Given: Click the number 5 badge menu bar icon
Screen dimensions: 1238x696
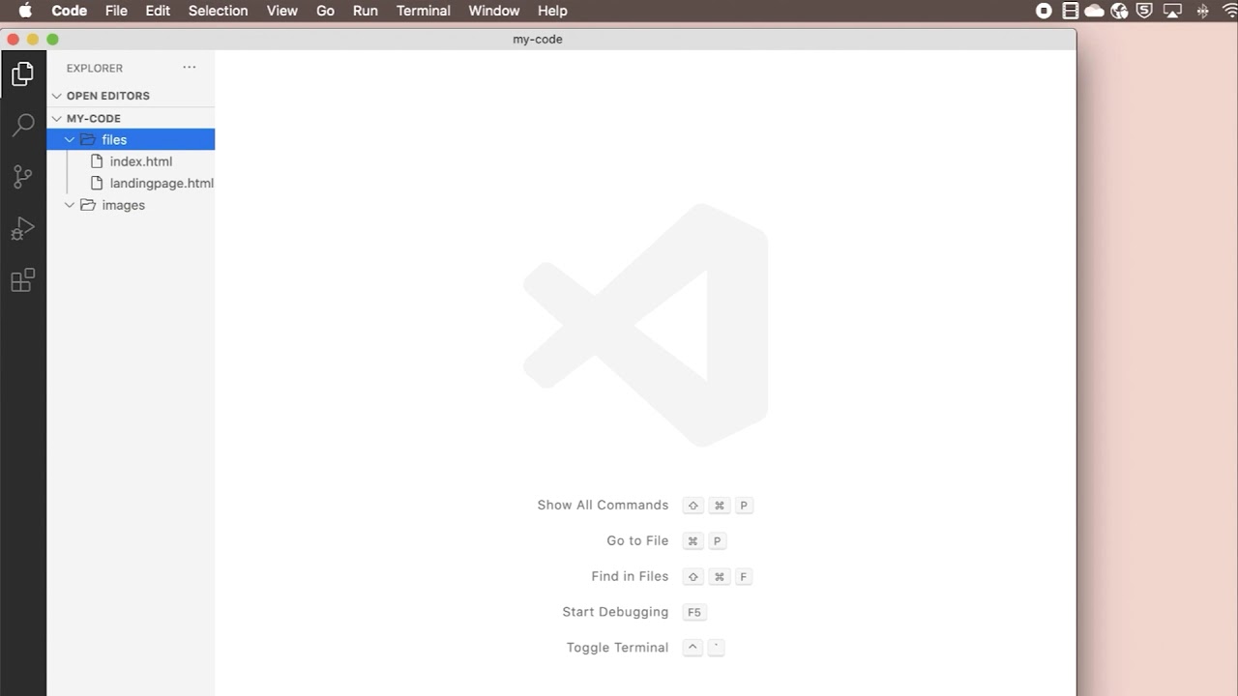Looking at the screenshot, I should pyautogui.click(x=1145, y=11).
